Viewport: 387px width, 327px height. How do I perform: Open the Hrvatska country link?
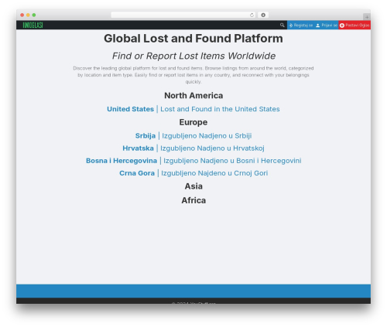(138, 148)
